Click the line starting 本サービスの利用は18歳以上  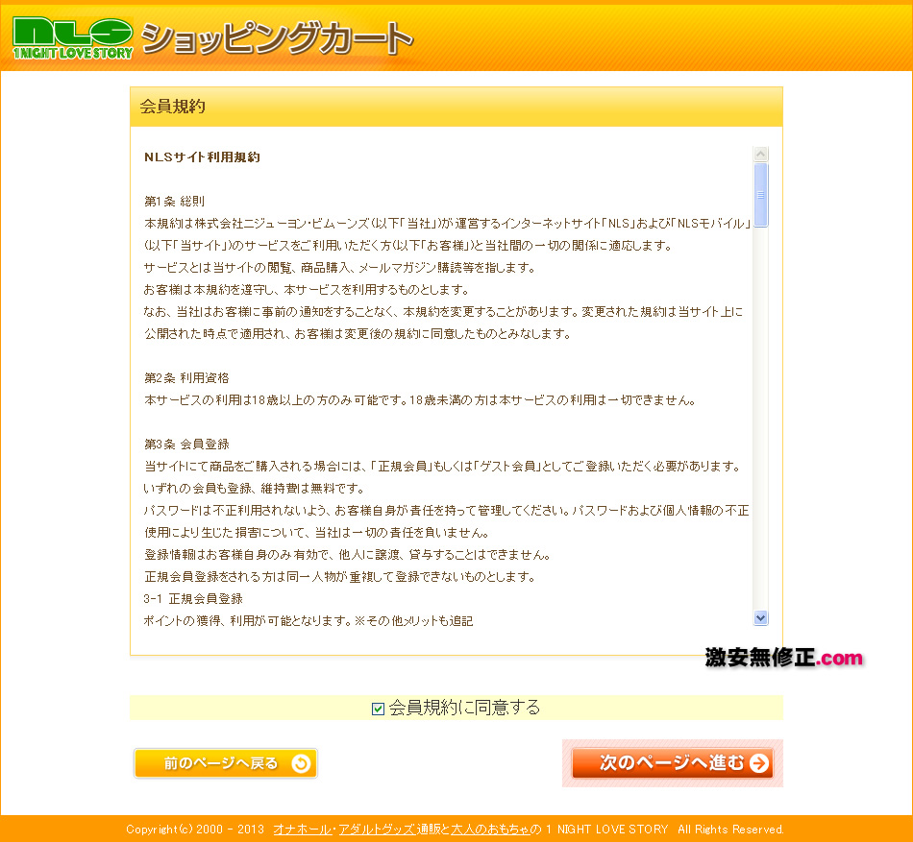pyautogui.click(x=420, y=400)
